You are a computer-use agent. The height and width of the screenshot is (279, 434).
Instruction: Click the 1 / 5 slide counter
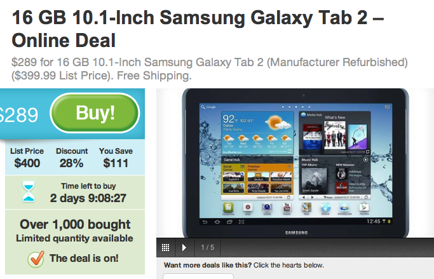click(x=208, y=247)
